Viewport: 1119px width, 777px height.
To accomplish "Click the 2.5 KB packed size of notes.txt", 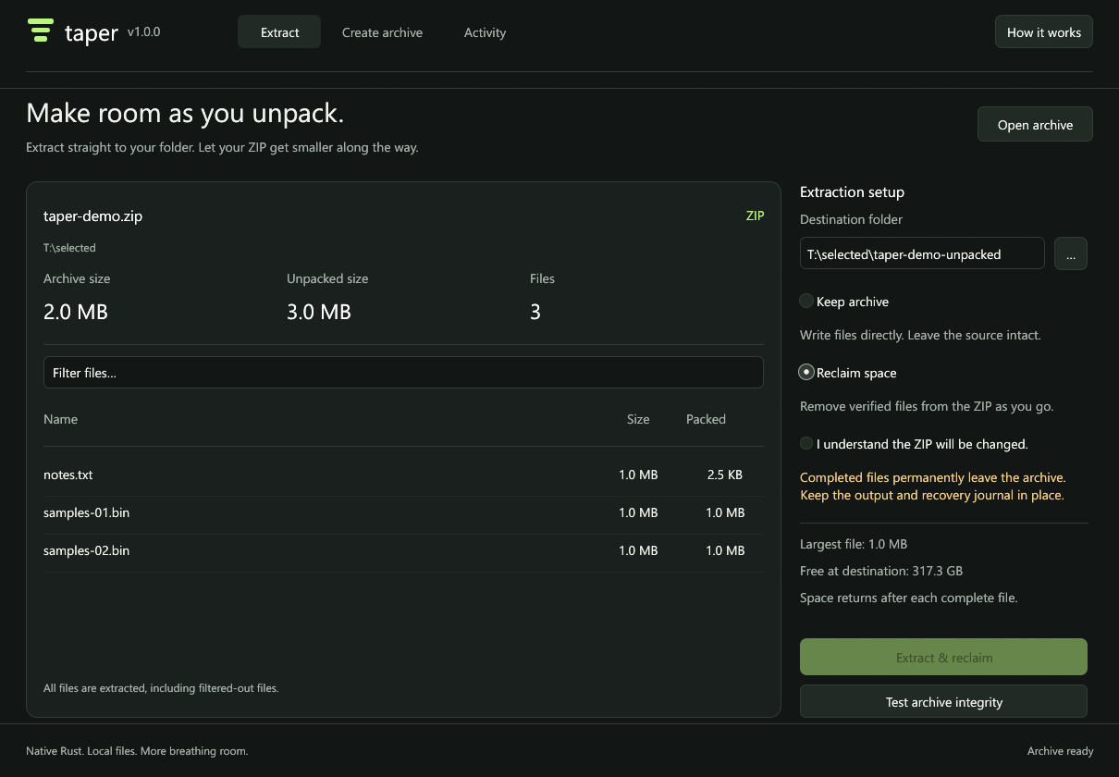I will 724,475.
